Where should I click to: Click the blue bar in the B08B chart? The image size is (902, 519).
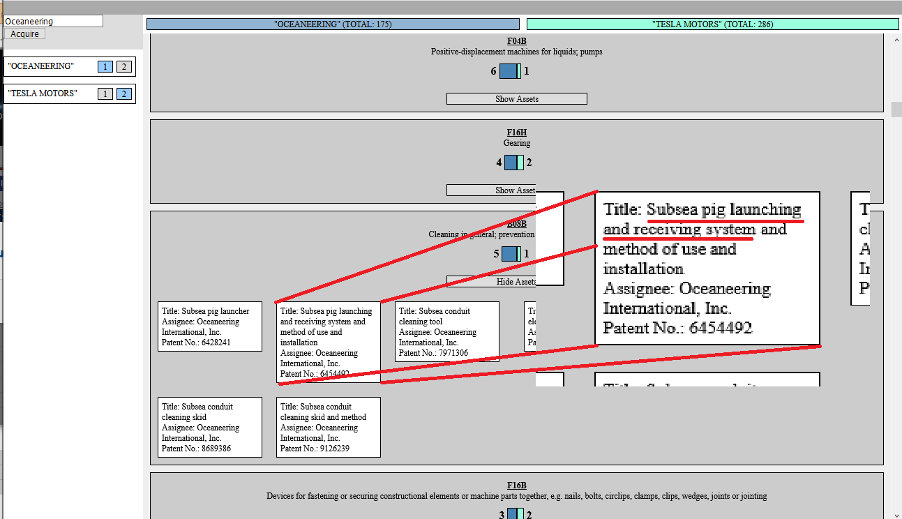coord(509,254)
